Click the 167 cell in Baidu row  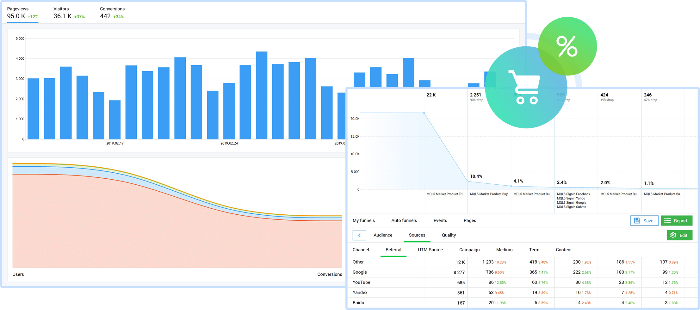click(461, 303)
